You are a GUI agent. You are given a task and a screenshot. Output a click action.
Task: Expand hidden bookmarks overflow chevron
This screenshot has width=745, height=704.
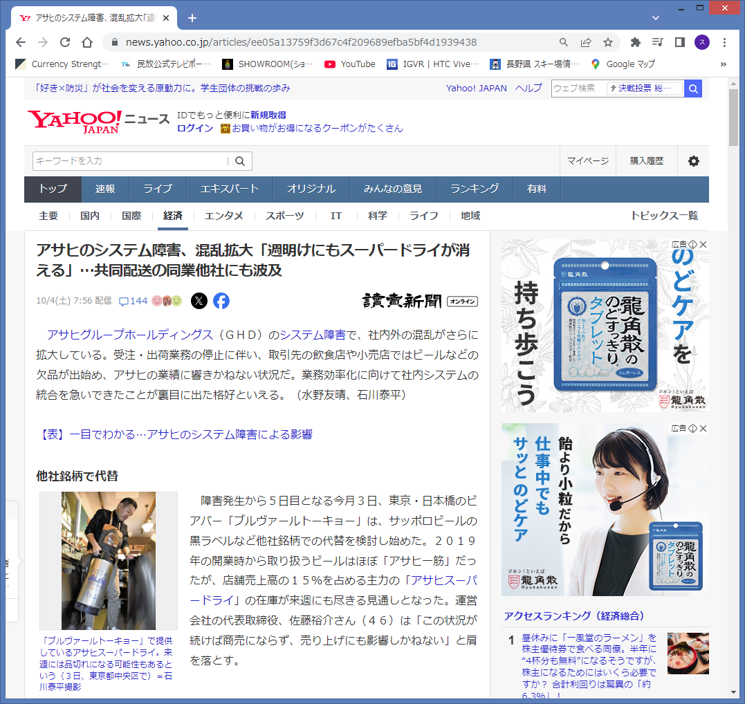724,64
